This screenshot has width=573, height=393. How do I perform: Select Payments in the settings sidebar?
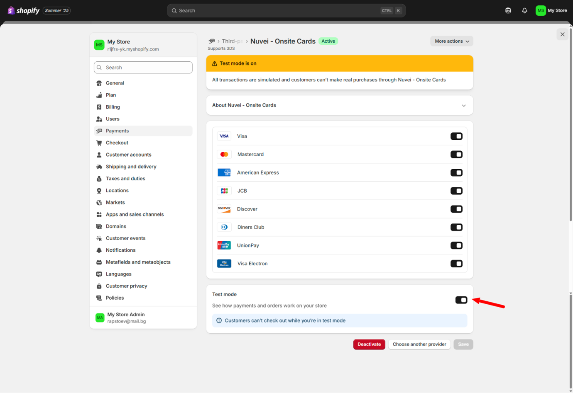click(143, 131)
